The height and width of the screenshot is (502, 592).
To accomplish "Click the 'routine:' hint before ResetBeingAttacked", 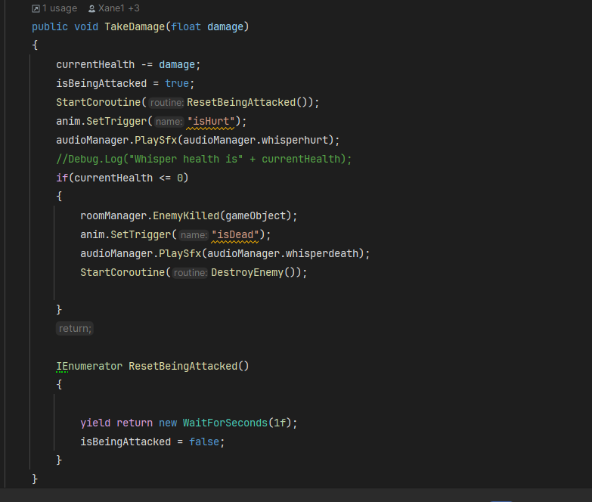I will tap(166, 103).
